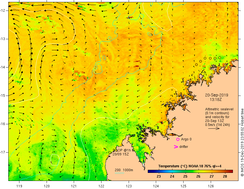Click the 'Altimetric sealevel' caption line
Image resolution: width=244 pixels, height=189 pixels.
[x=219, y=109]
